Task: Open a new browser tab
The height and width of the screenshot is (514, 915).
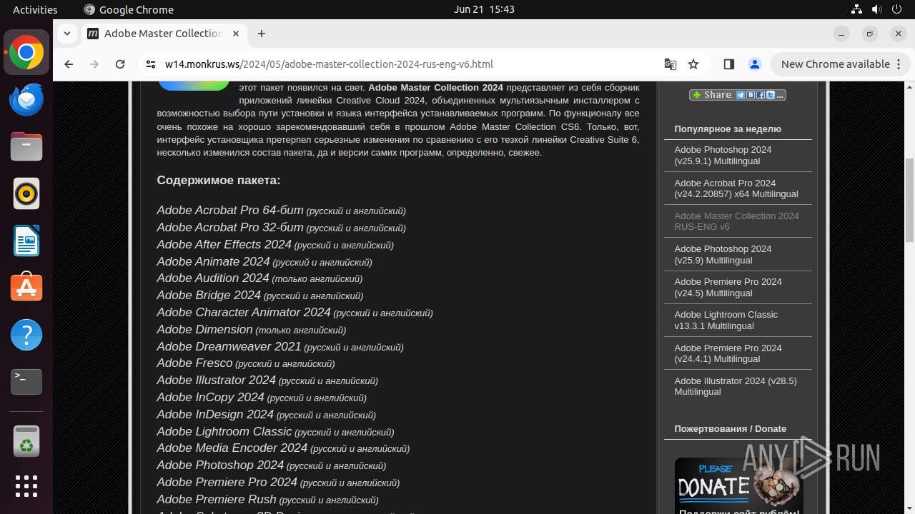Action: tap(262, 34)
